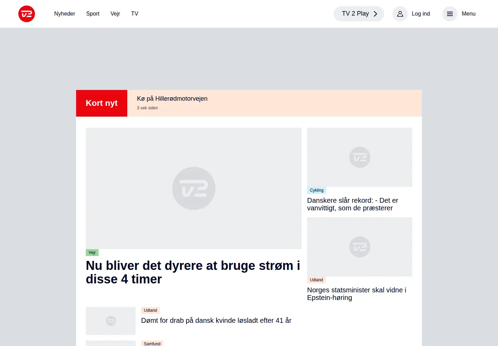
Task: Open the Kø på Hillerødmotorvejen news flash
Action: (x=172, y=99)
